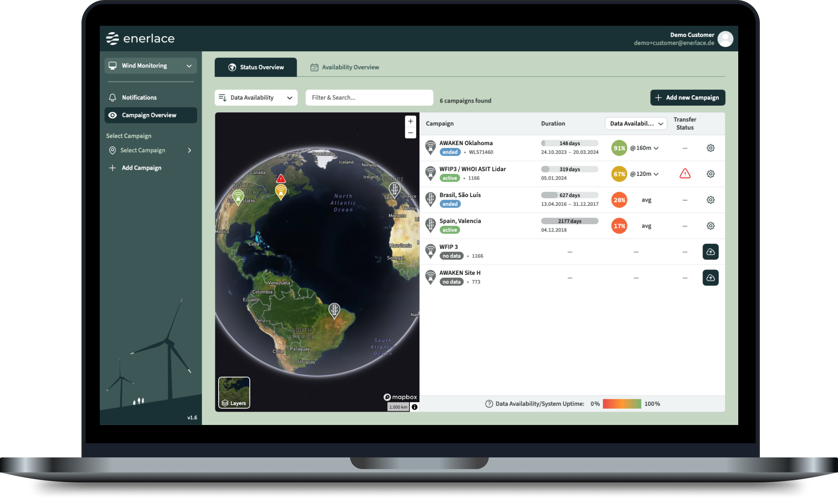838x499 pixels.
Task: Zoom in the map with plus button
Action: (410, 121)
